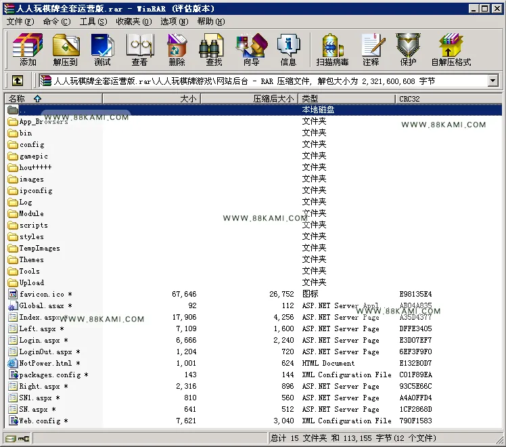Click the bin folder icon
Screen dimensions: 506x447
13,133
